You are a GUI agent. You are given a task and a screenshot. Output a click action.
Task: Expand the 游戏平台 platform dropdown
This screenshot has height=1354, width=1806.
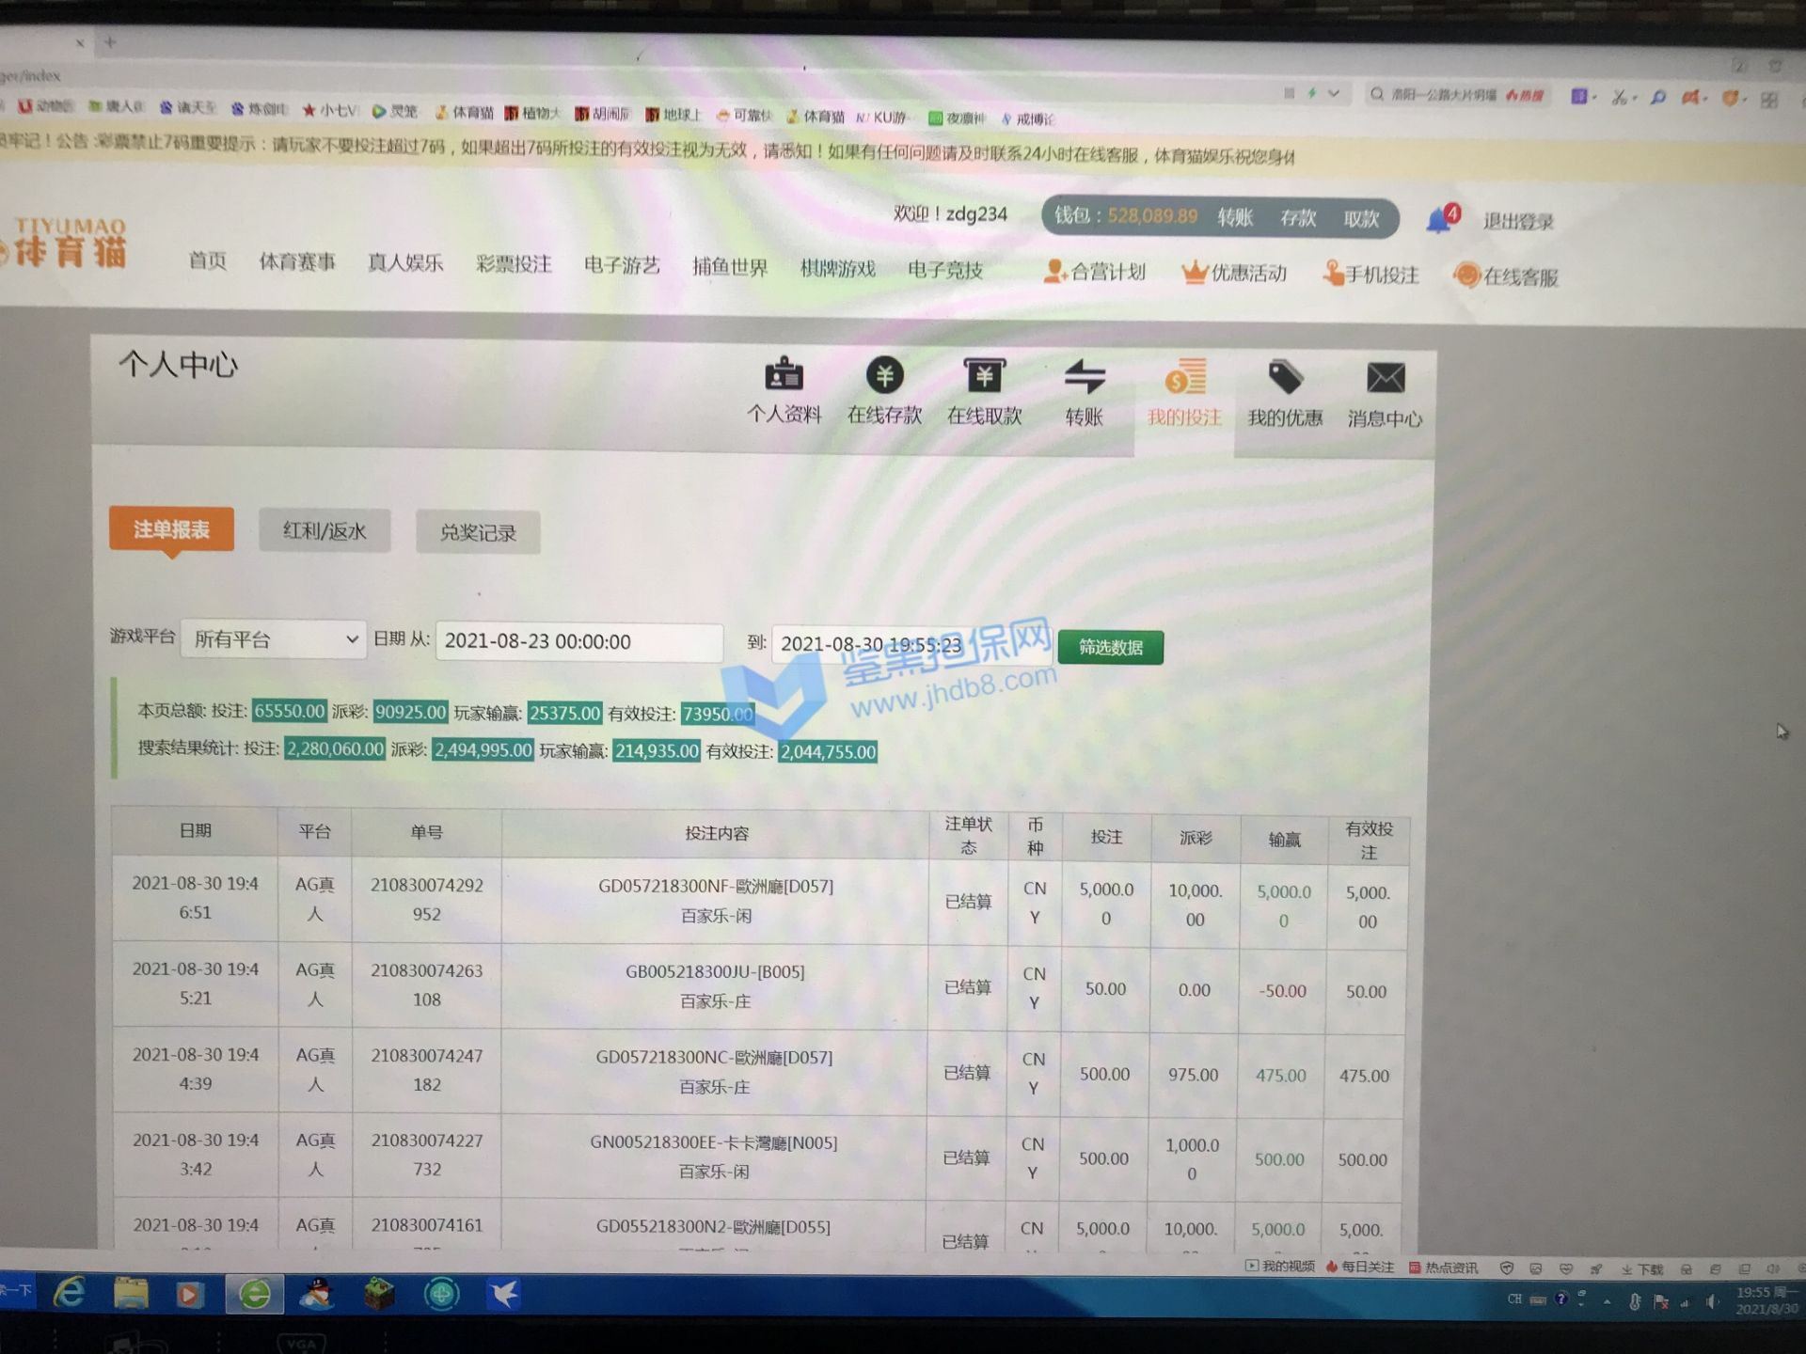(273, 639)
